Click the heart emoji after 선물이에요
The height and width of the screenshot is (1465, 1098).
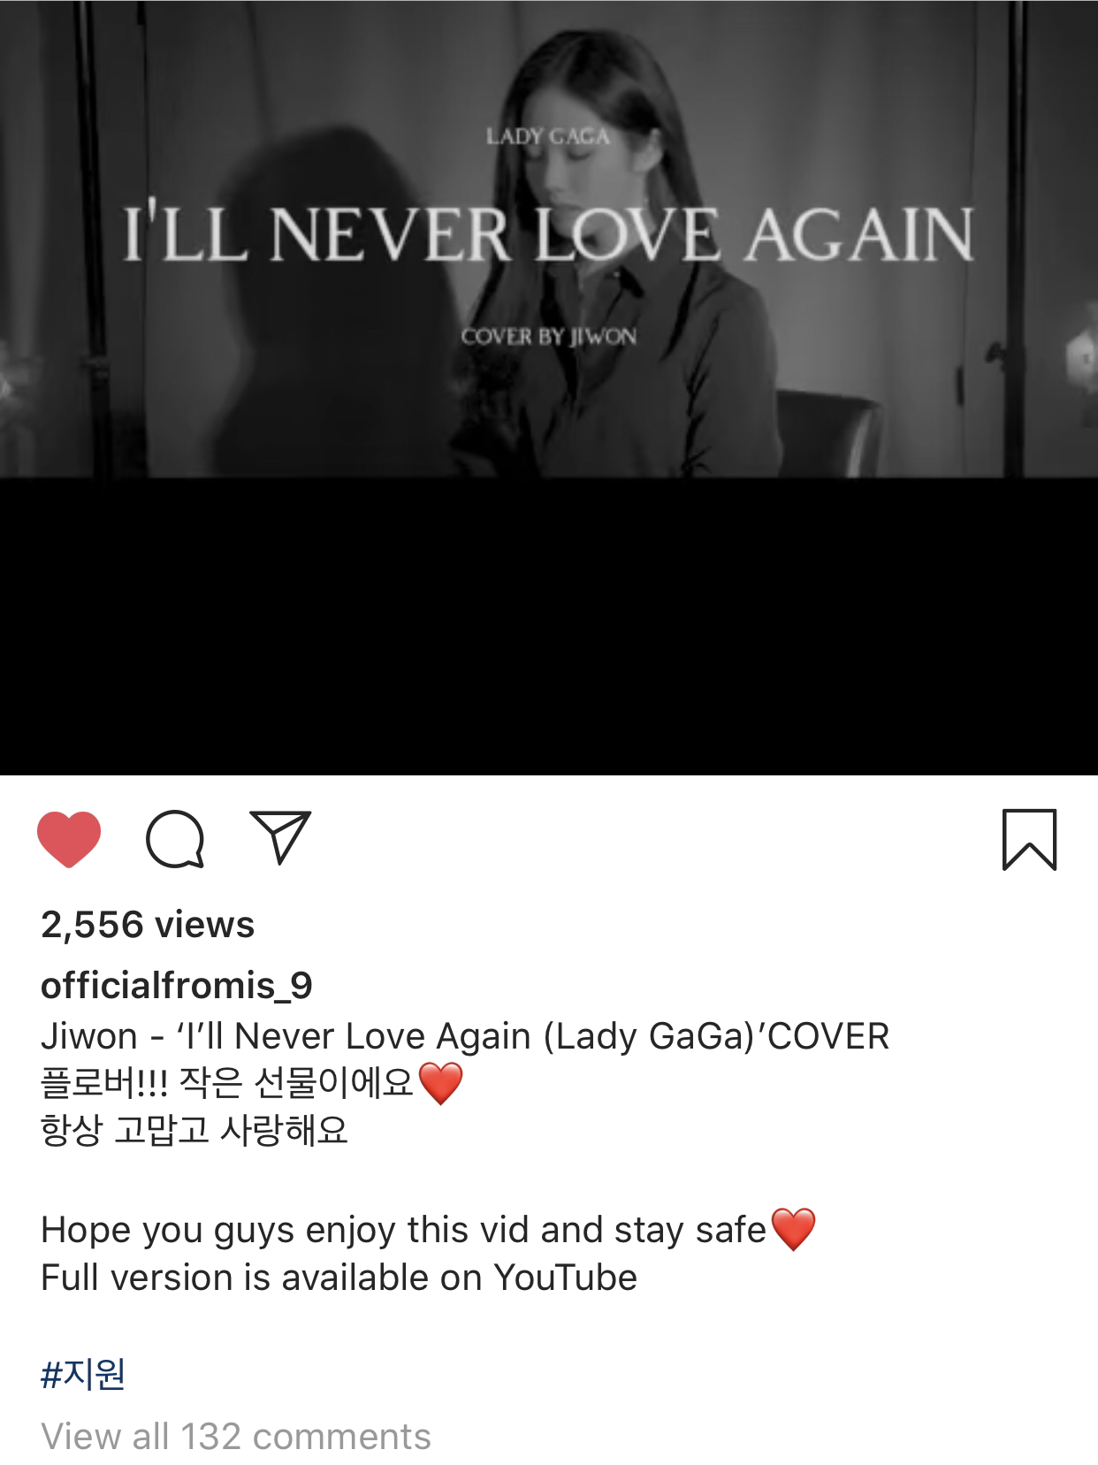click(x=440, y=1083)
